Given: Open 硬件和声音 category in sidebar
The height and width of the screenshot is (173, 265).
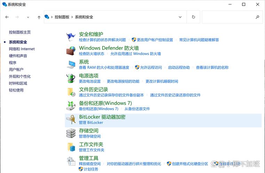Looking at the screenshot, I should [x=18, y=56].
